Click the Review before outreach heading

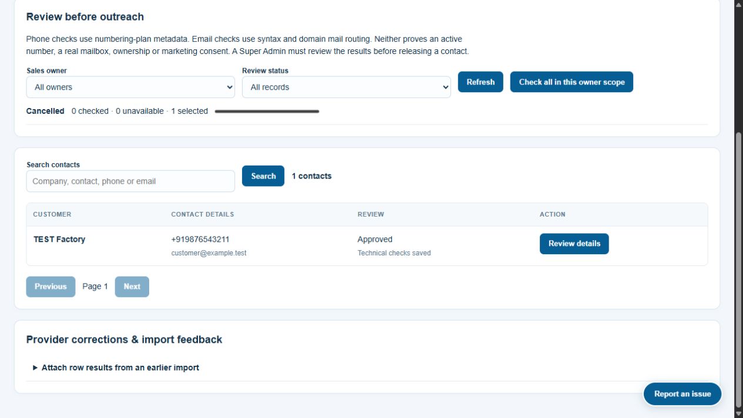pos(85,16)
